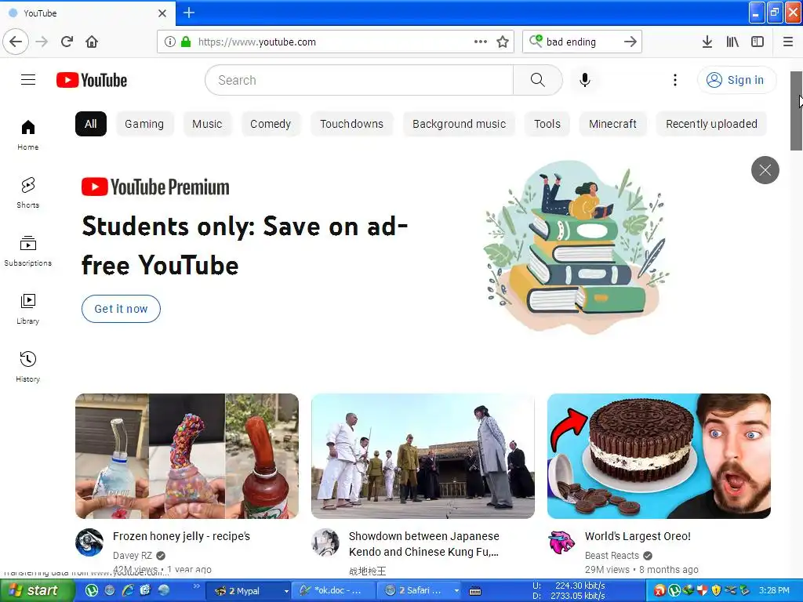Click the on-screen keyboard taskbar icon
803x602 pixels.
(x=475, y=591)
